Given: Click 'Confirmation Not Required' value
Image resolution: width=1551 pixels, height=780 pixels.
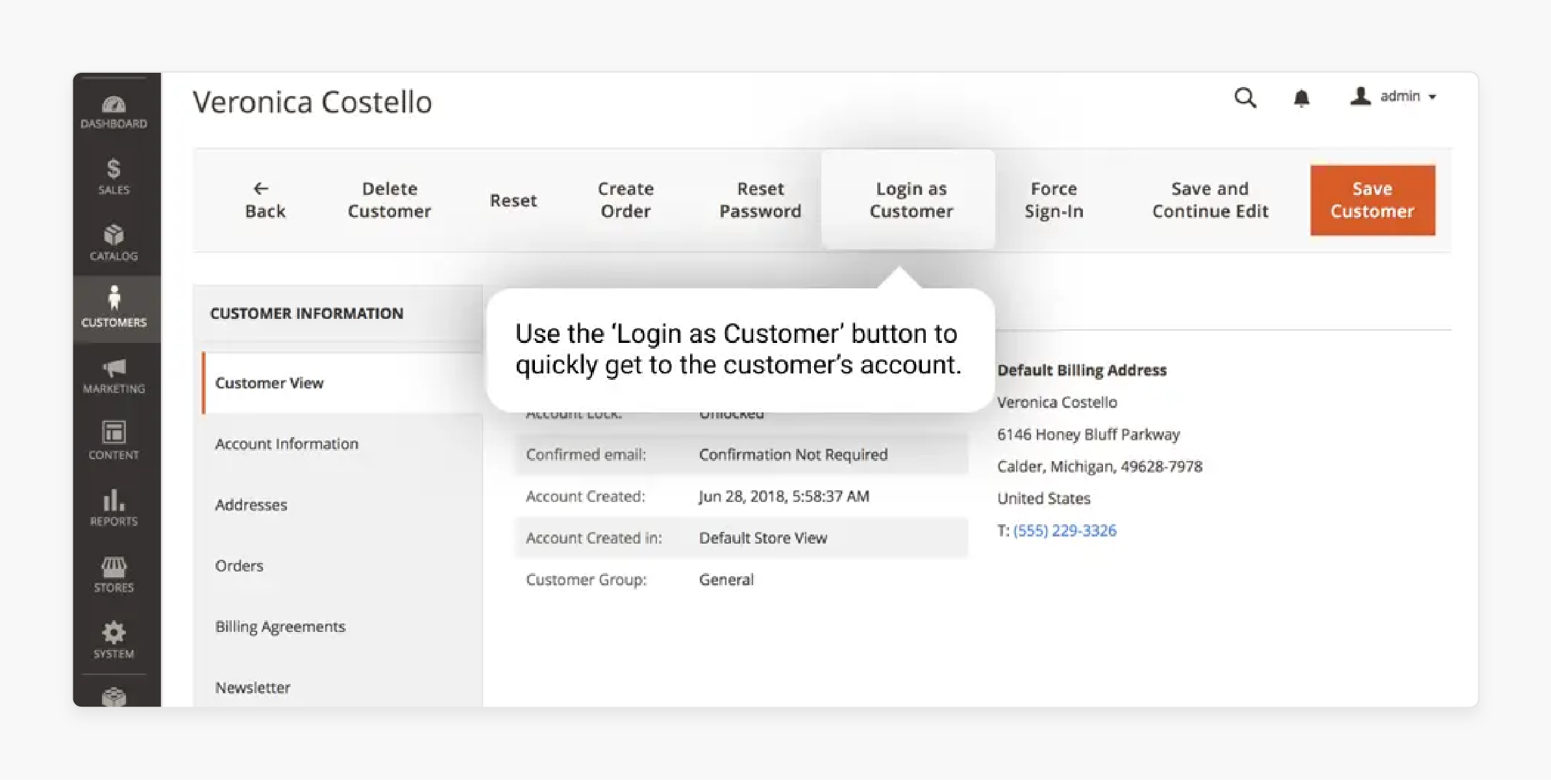Looking at the screenshot, I should pyautogui.click(x=793, y=455).
